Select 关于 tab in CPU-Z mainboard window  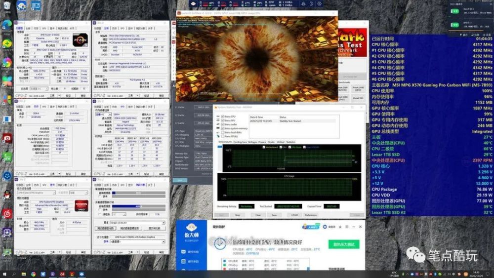pyautogui.click(x=151, y=28)
